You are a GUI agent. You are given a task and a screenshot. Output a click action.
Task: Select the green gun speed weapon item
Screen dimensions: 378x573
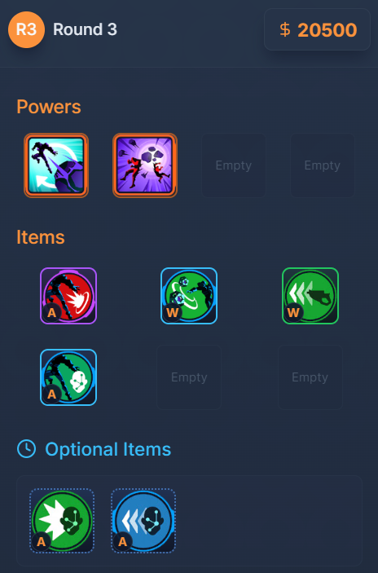point(310,296)
